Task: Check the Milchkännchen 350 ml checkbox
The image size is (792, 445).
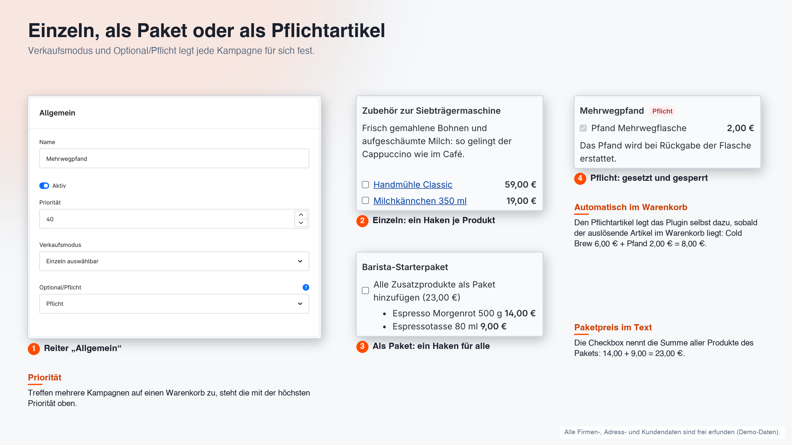Action: tap(365, 201)
